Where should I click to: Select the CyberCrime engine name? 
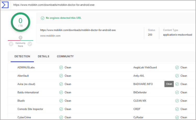[x=24, y=117]
